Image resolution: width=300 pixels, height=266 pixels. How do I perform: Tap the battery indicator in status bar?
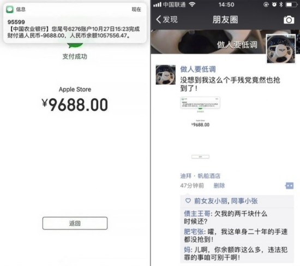291,4
